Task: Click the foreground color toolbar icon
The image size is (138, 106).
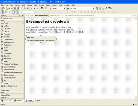Action: pos(85,12)
